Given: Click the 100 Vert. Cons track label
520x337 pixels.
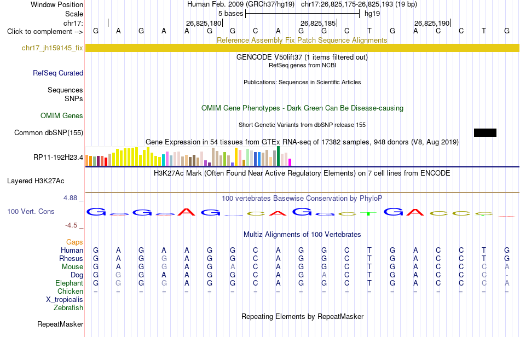Looking at the screenshot, I should click(x=31, y=211).
